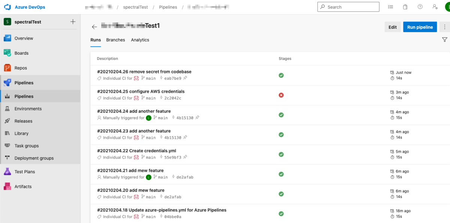The image size is (450, 223).
Task: Click branch 'main' on run #20210204.26
Action: coord(151,78)
